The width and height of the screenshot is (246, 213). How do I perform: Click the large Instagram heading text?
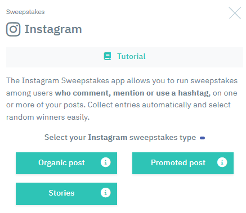pos(53,30)
